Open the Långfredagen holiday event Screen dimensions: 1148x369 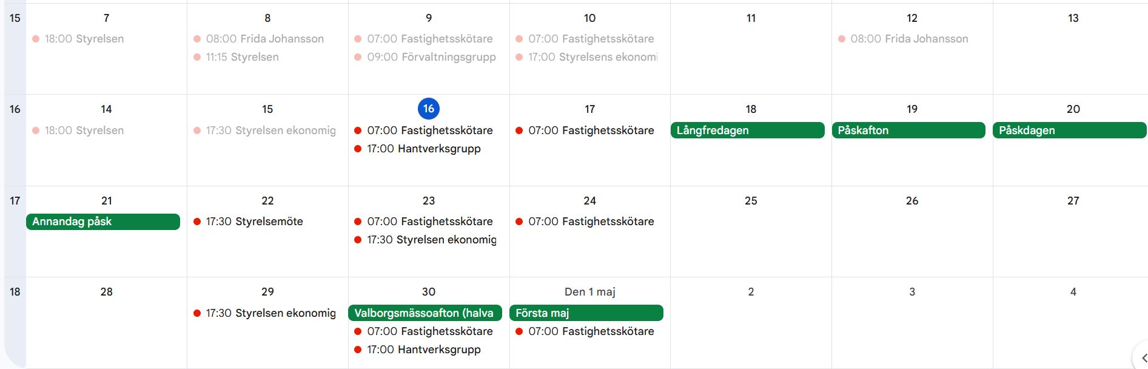[x=747, y=130]
